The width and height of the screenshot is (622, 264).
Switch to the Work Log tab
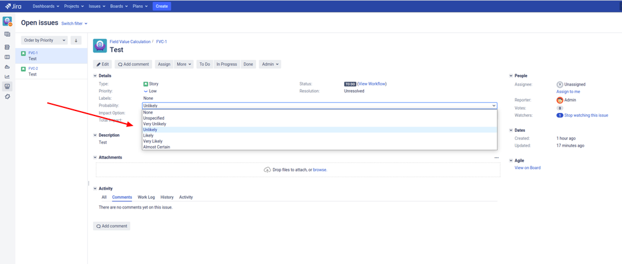146,197
